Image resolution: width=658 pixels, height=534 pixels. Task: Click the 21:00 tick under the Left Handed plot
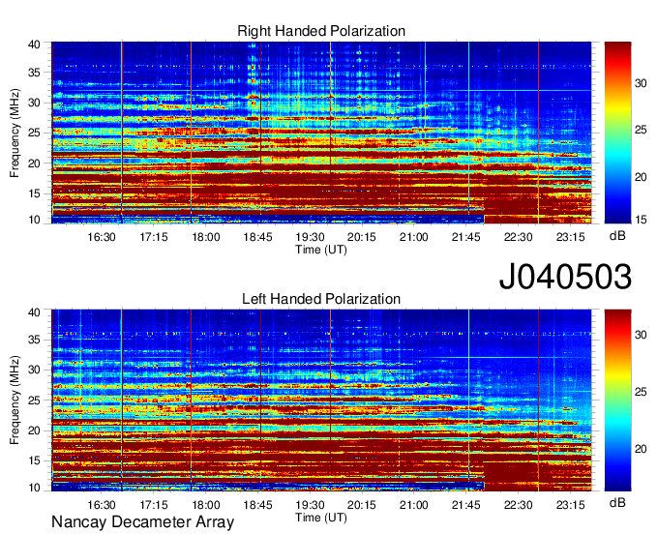[x=414, y=505]
